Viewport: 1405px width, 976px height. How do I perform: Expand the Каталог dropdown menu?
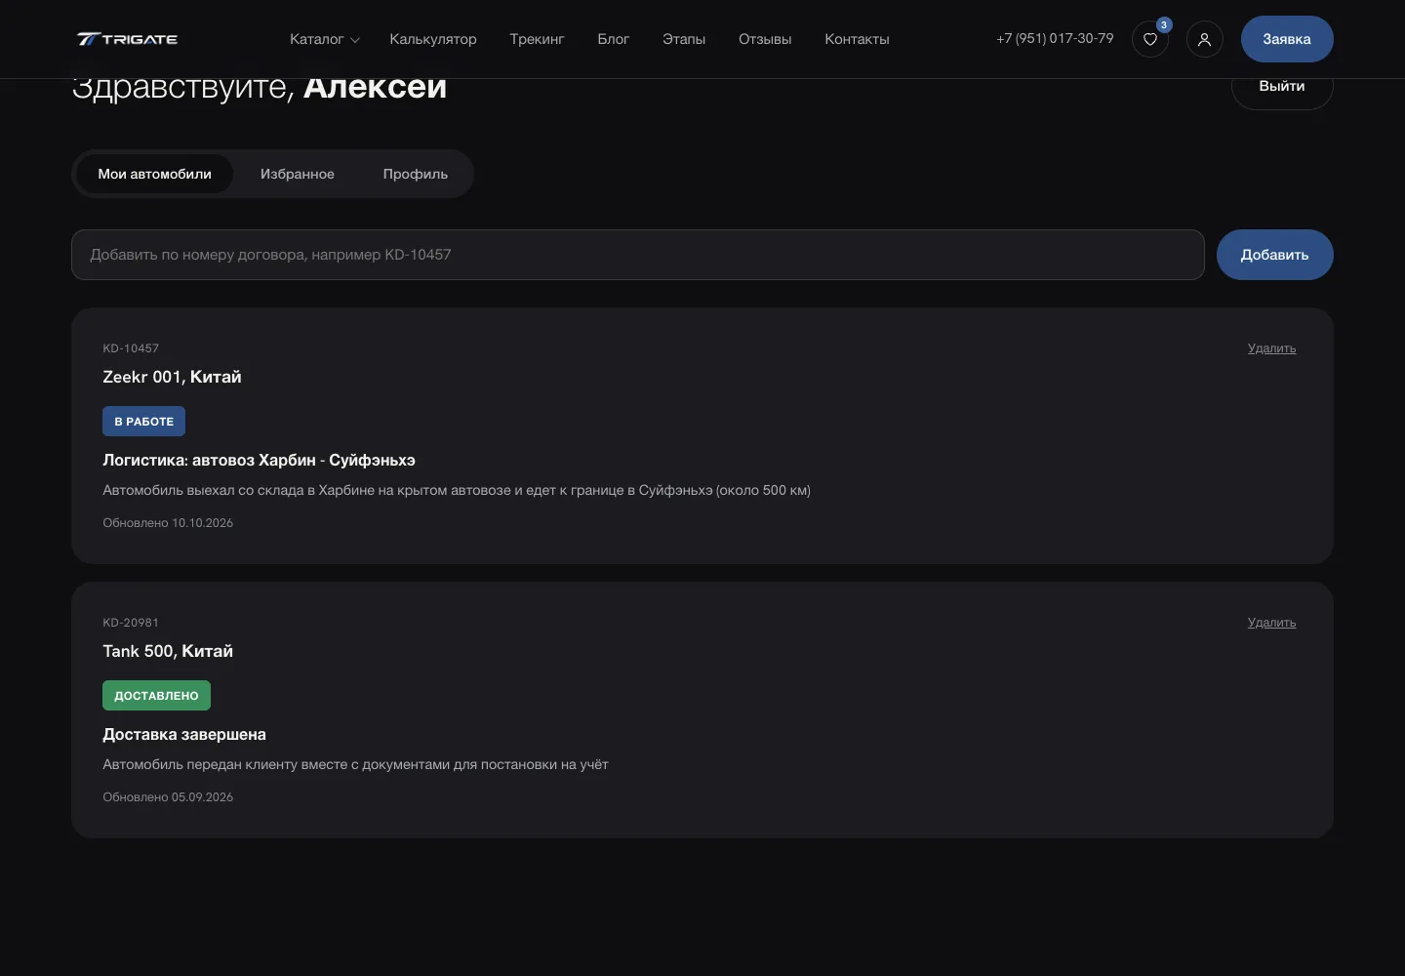click(x=325, y=39)
